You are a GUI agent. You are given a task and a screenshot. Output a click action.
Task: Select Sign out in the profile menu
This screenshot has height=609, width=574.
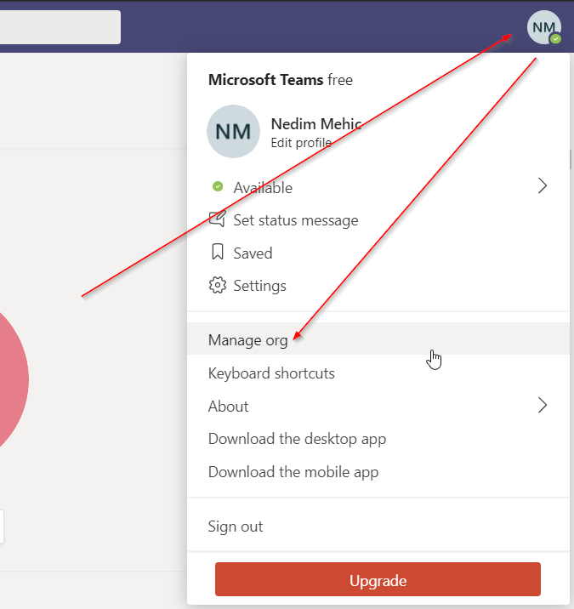(236, 526)
